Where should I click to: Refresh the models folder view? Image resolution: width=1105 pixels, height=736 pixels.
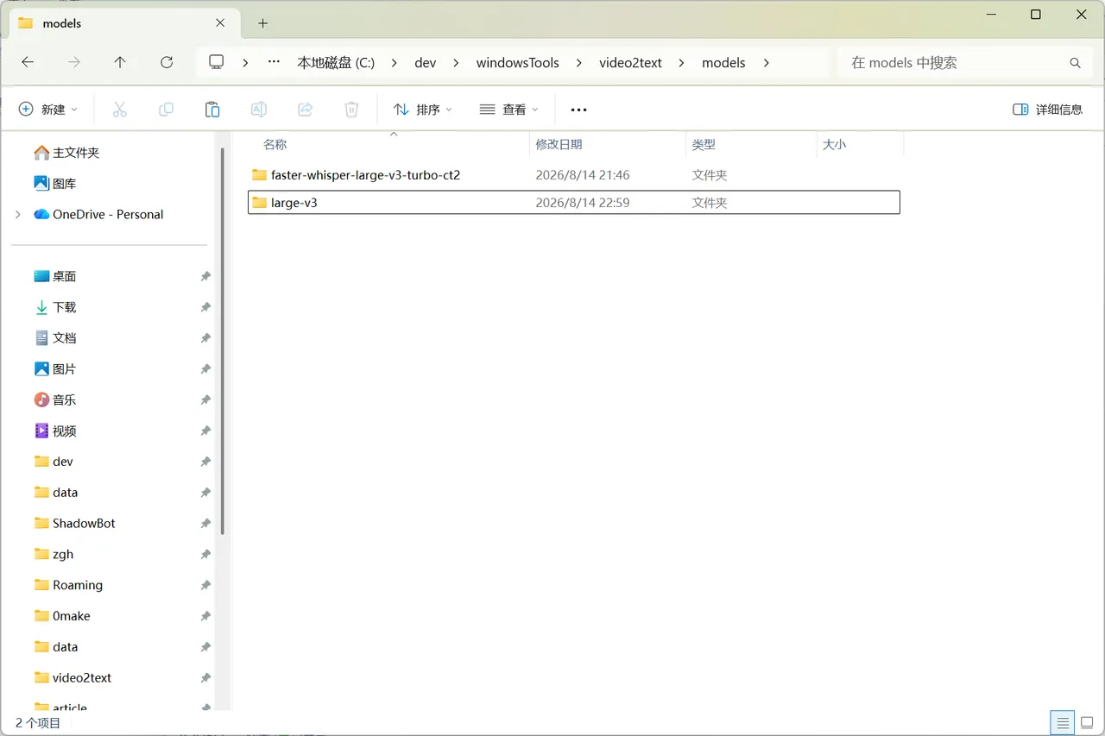tap(167, 62)
